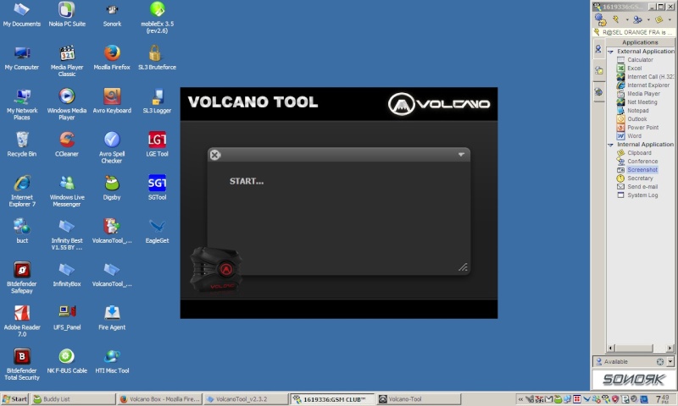This screenshot has width=678, height=406.
Task: Switch to VolcanoTool_v2.3.2 taskbar button
Action: tap(246, 399)
